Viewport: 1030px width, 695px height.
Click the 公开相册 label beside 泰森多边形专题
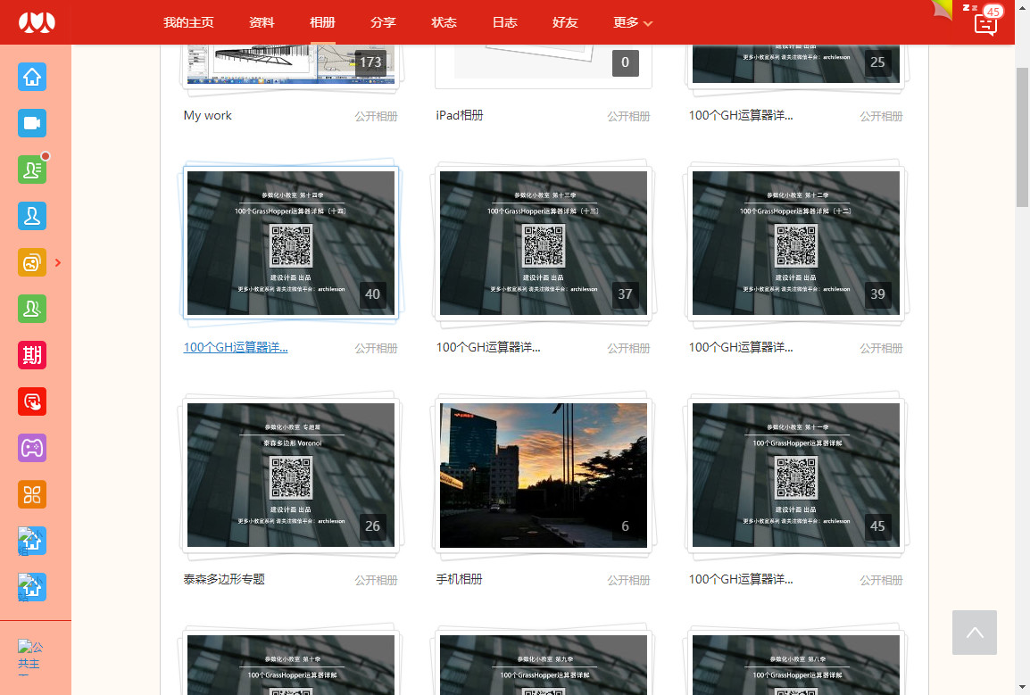point(377,580)
